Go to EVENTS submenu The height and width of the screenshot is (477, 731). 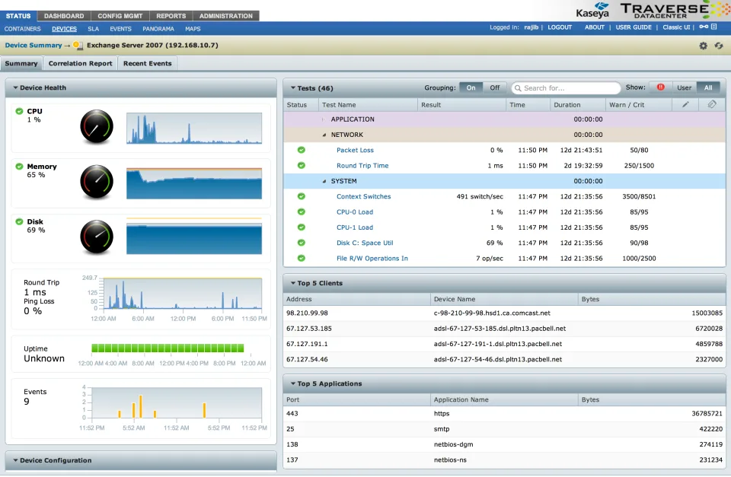coord(121,29)
